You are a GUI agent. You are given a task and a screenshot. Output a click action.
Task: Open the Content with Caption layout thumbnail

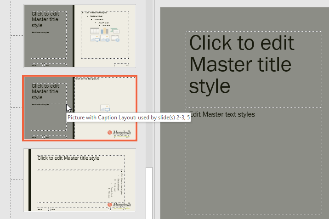(x=79, y=36)
